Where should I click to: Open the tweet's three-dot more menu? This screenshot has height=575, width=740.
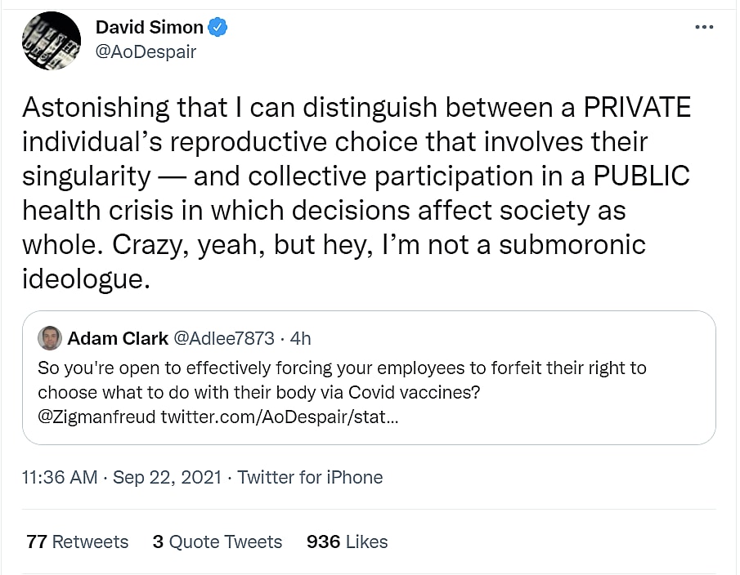(x=703, y=27)
